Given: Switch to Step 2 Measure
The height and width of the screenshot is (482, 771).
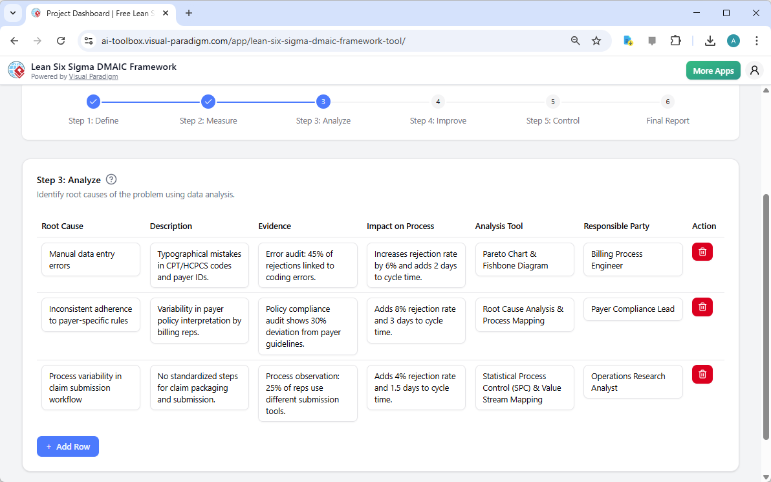Looking at the screenshot, I should coord(208,102).
